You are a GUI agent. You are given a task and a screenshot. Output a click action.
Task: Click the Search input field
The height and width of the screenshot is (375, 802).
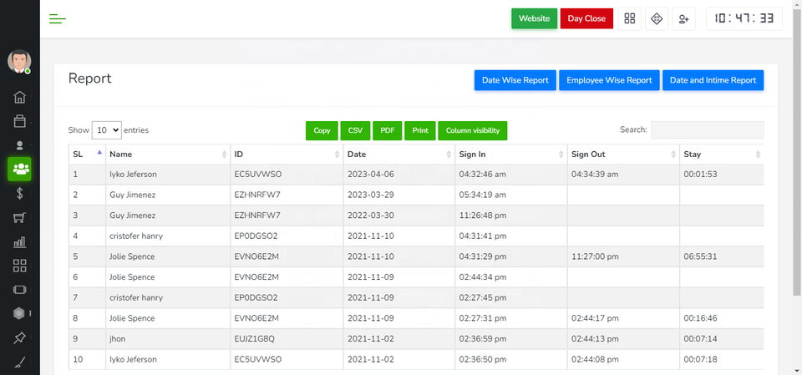coord(707,130)
